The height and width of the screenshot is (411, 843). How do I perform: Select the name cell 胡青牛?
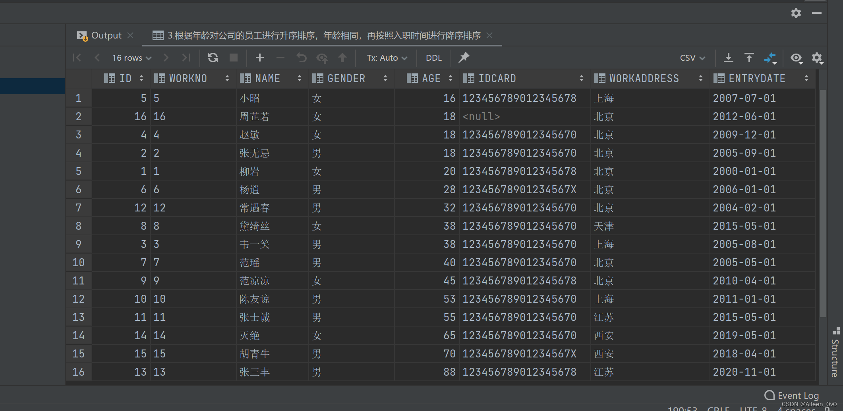coord(273,353)
